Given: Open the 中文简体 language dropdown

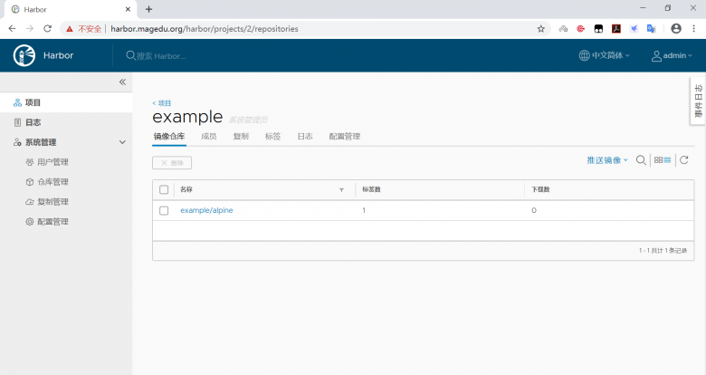Looking at the screenshot, I should (605, 55).
